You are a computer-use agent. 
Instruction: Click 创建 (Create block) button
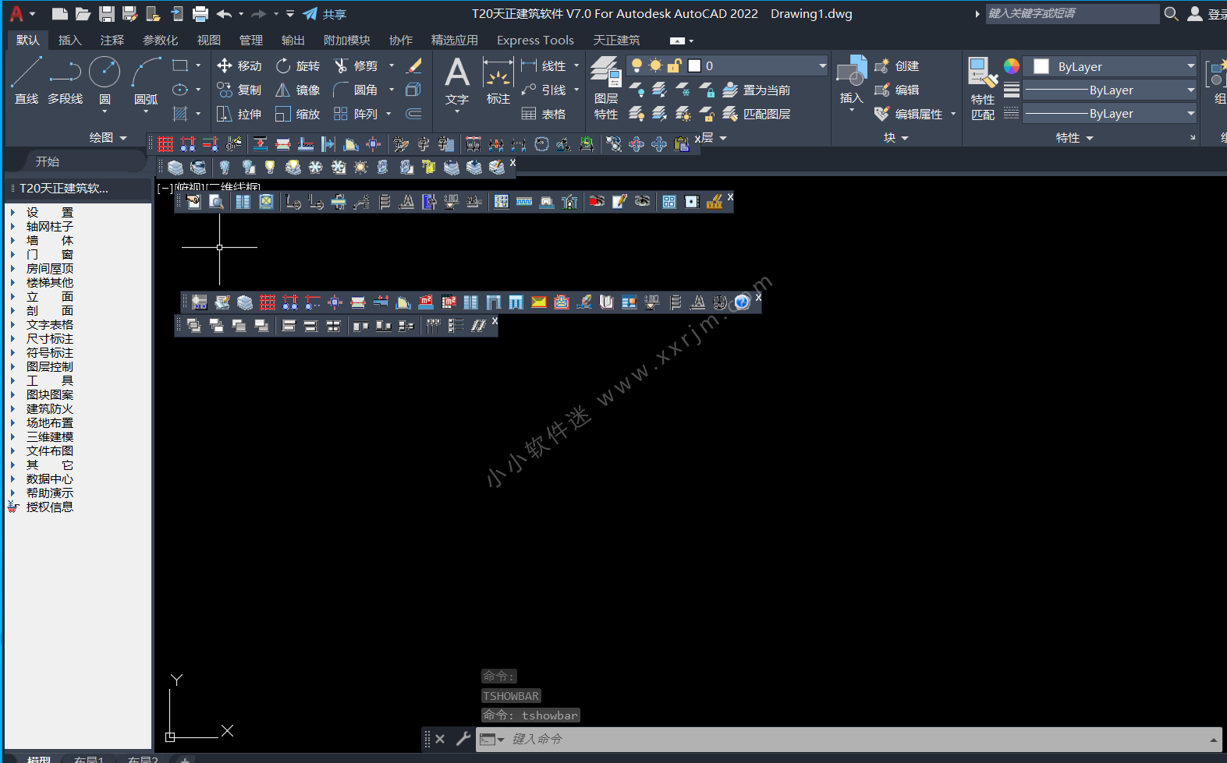point(896,65)
